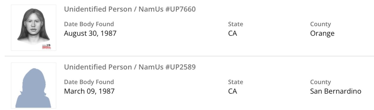Click the "August 30, 1987" date value
Image resolution: width=374 pixels, height=110 pixels.
click(90, 33)
